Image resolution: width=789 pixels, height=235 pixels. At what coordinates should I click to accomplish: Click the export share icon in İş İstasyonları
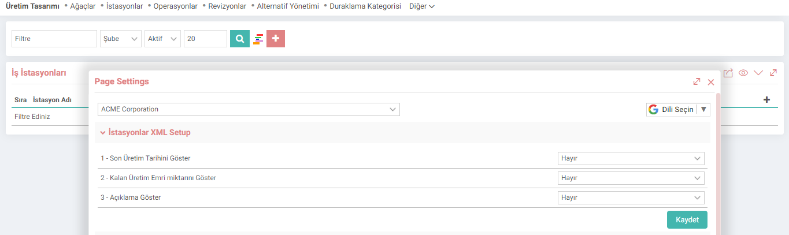pyautogui.click(x=728, y=73)
